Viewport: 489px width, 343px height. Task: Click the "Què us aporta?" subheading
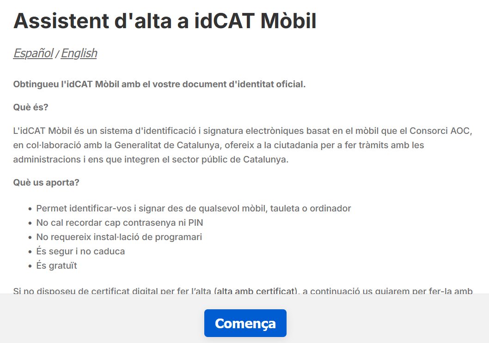tap(46, 182)
